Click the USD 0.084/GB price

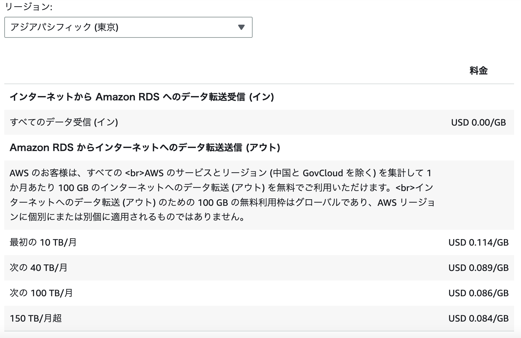coord(479,319)
